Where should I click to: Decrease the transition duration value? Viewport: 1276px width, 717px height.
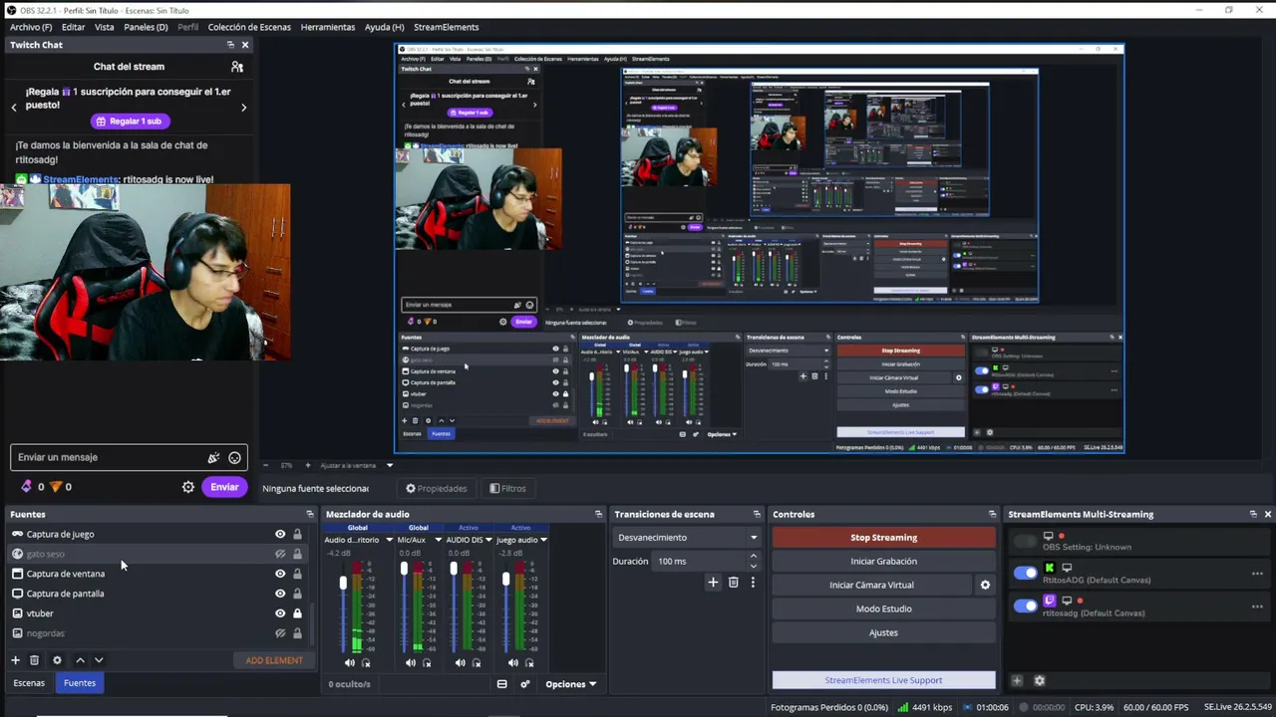coord(753,566)
